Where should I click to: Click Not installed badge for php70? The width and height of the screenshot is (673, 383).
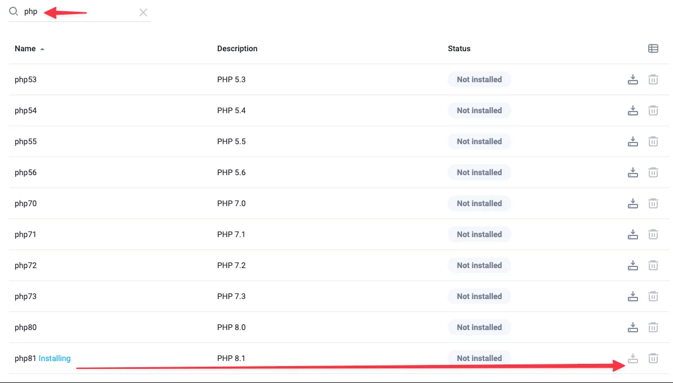tap(480, 203)
